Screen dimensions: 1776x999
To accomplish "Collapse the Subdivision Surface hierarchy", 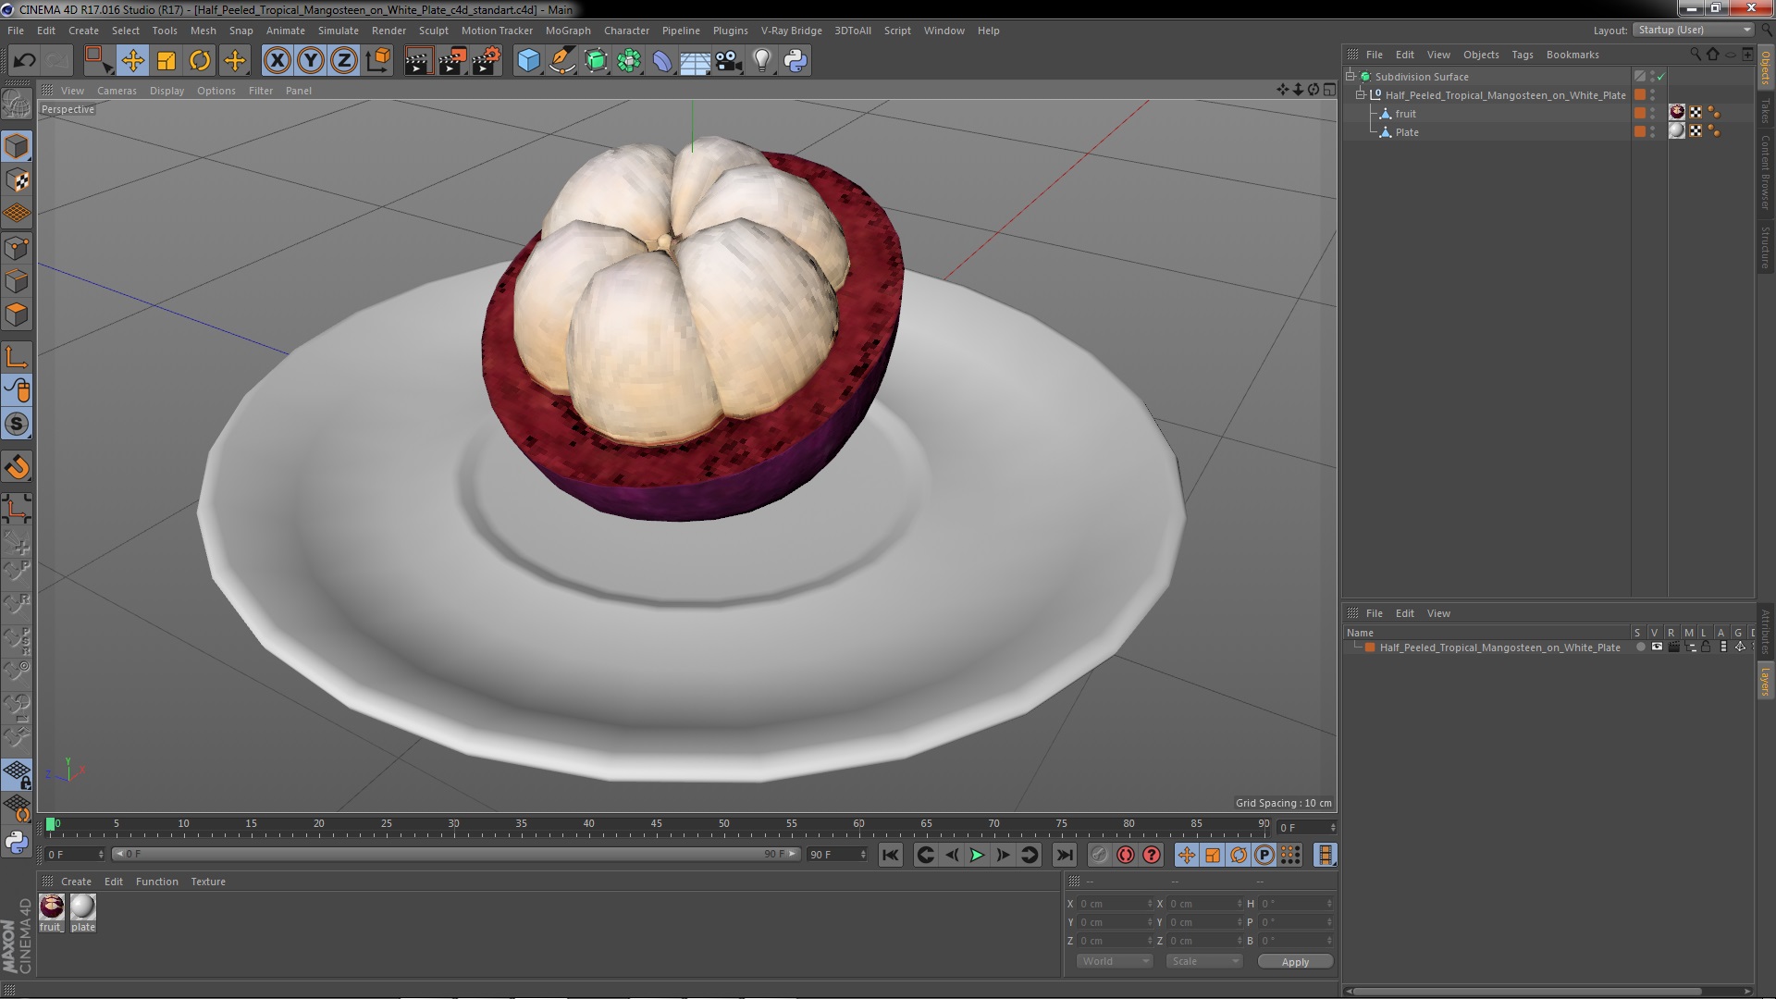I will (x=1350, y=76).
